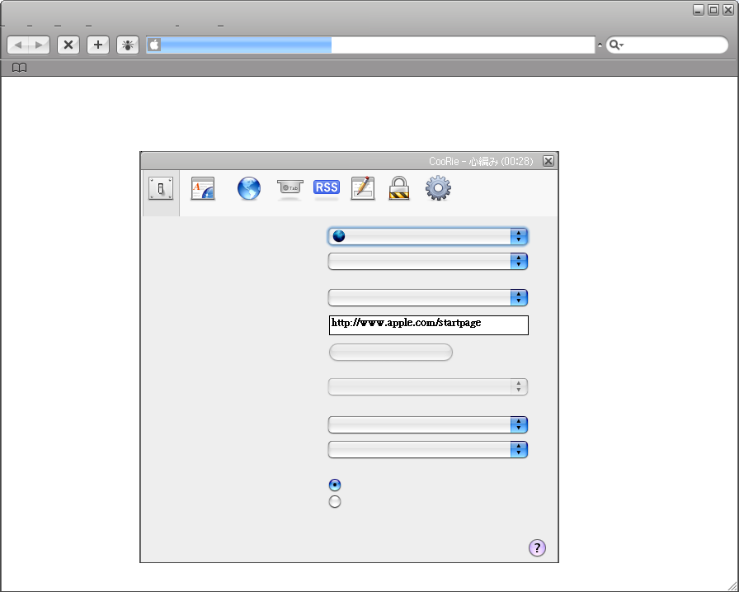Open Tabs preferences icon
739x592 pixels.
289,189
